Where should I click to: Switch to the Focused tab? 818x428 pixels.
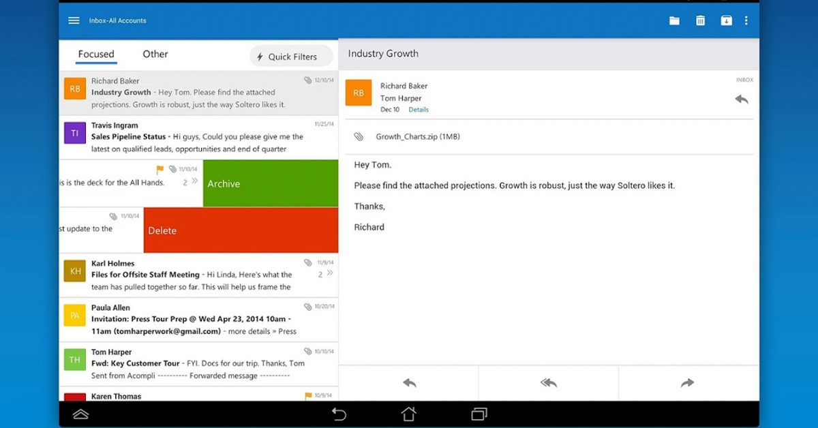click(x=96, y=55)
